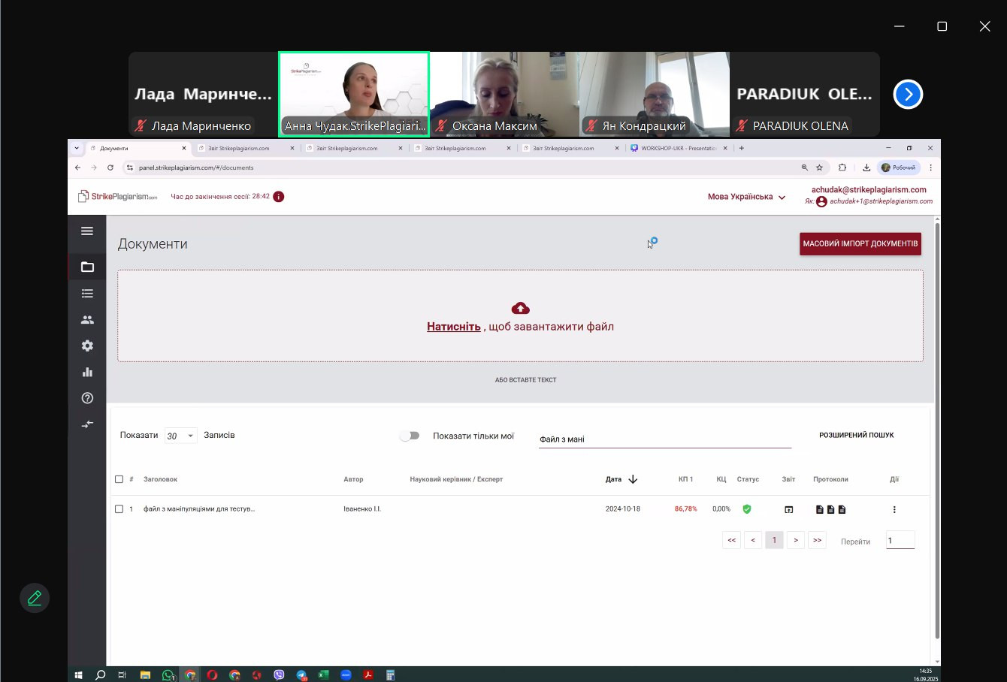Click the 'РОЗШИРЕНИЙ ПОШУК' advanced search link
This screenshot has height=682, width=1007.
tap(857, 435)
